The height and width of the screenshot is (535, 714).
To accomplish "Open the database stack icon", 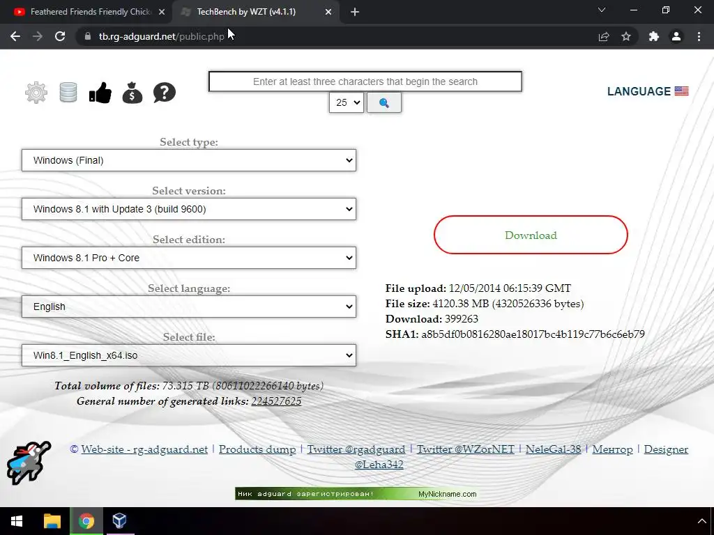I will point(68,93).
